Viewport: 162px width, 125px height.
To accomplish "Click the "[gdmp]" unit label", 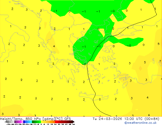I will coord(49,119).
